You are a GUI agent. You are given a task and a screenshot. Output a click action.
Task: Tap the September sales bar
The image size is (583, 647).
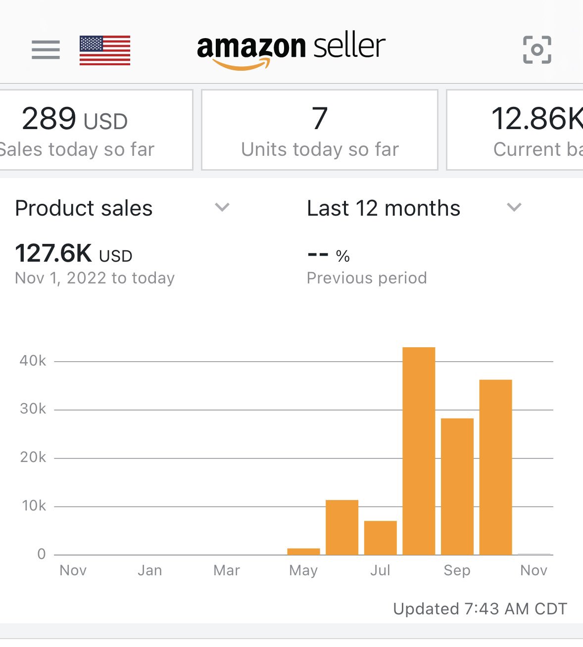click(x=457, y=486)
